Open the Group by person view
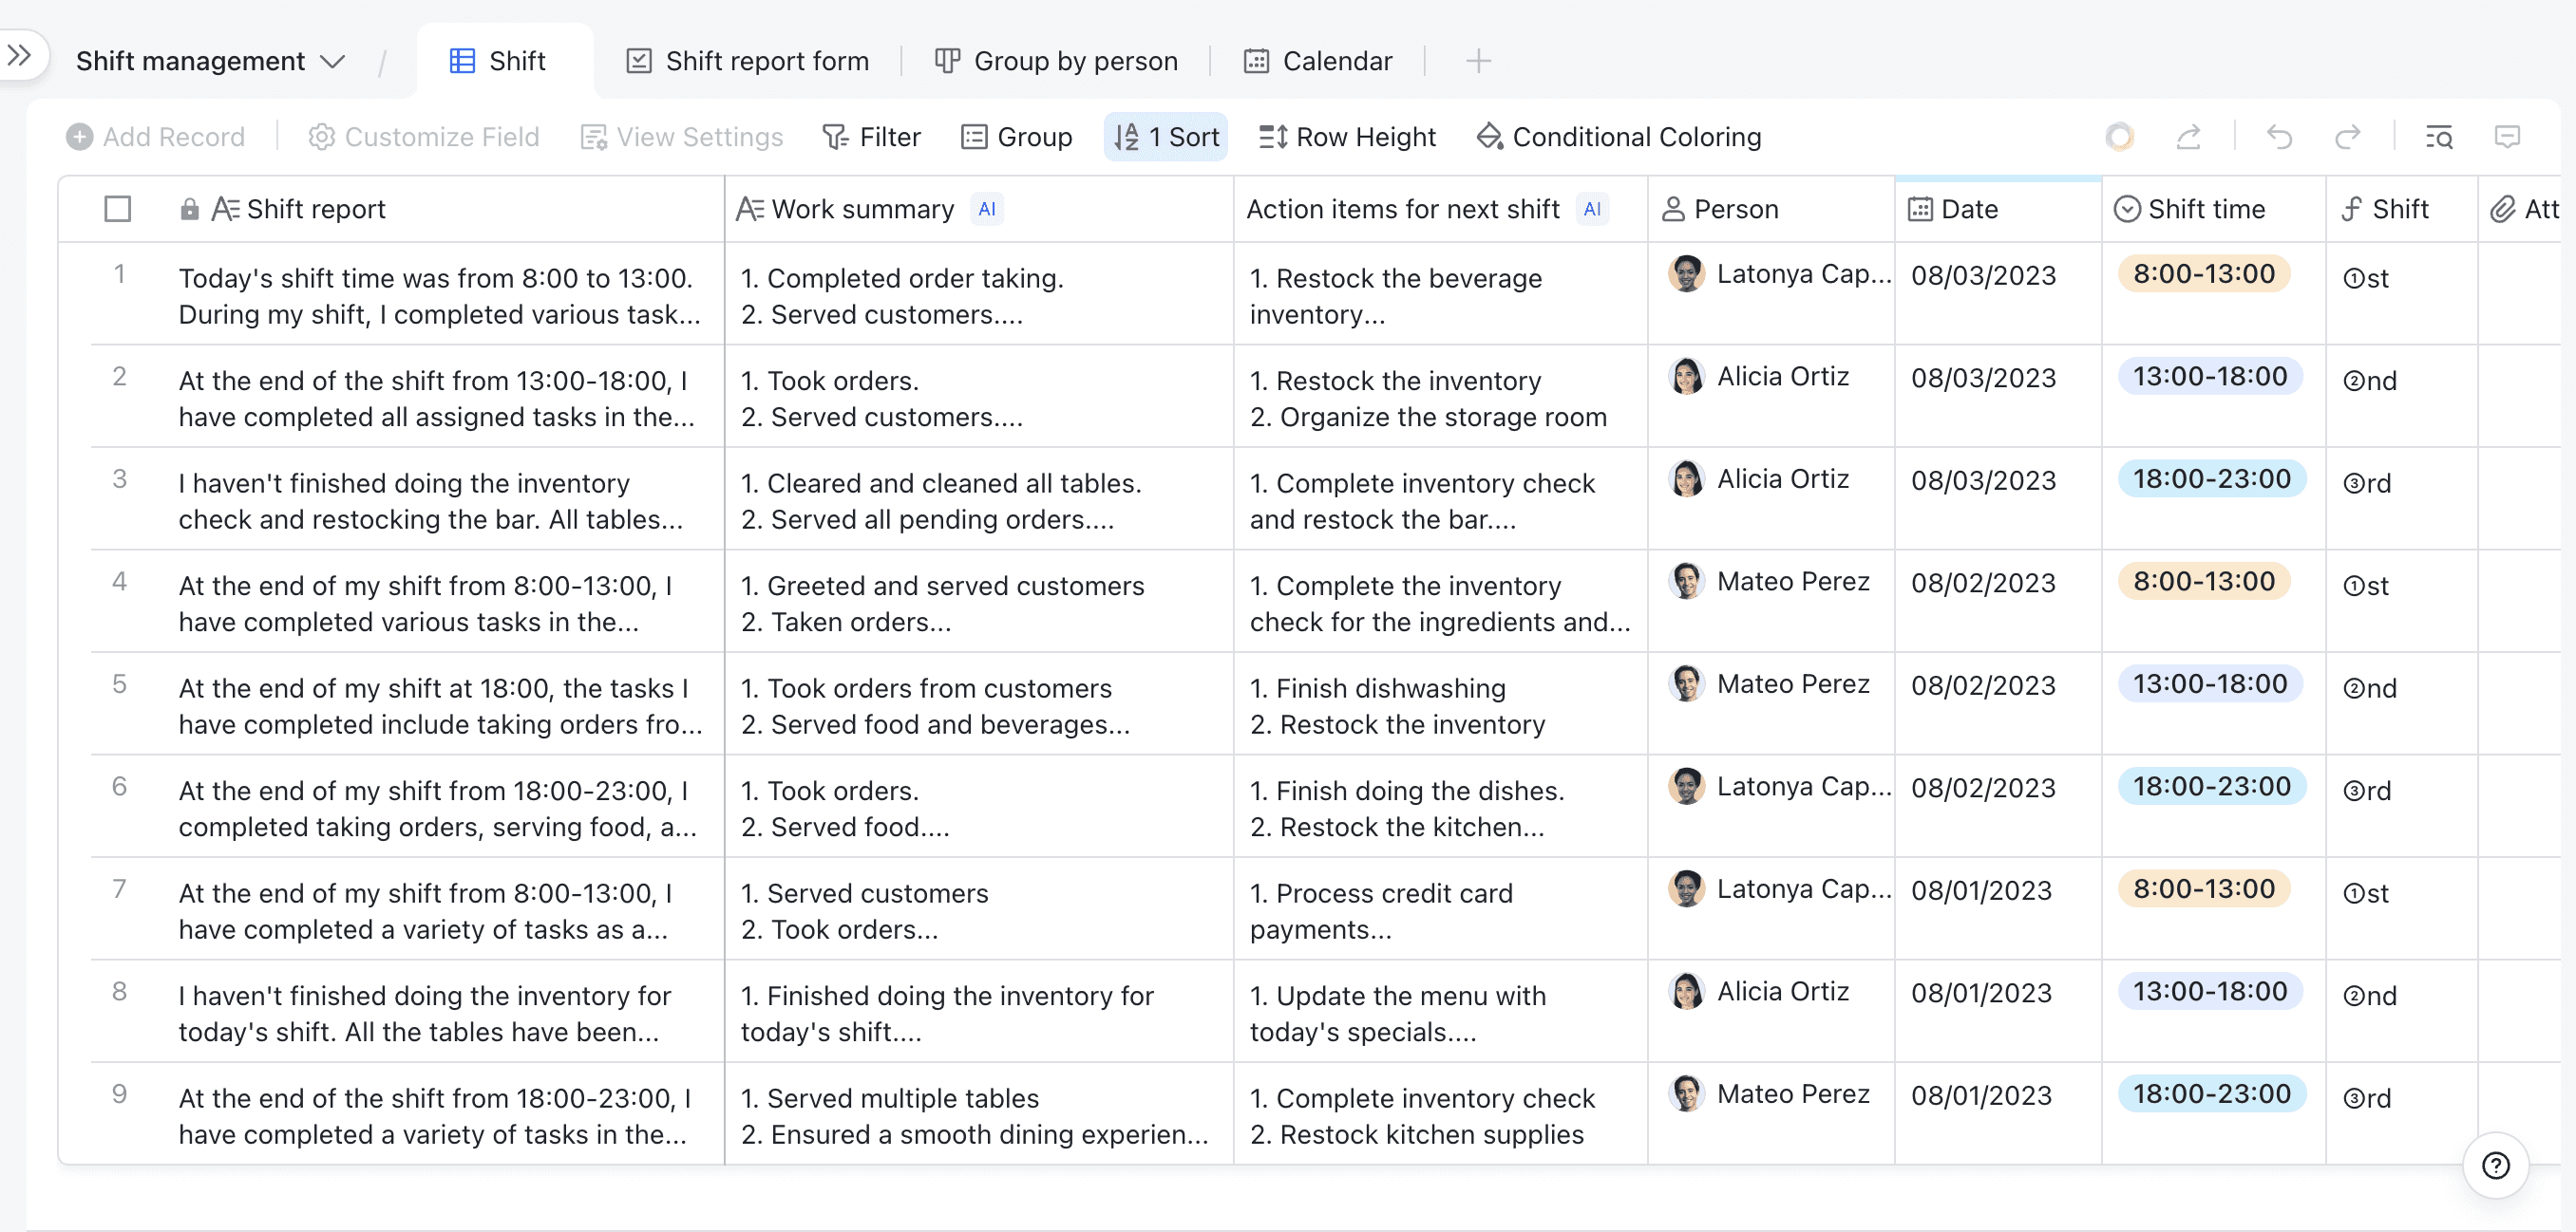 [1056, 61]
